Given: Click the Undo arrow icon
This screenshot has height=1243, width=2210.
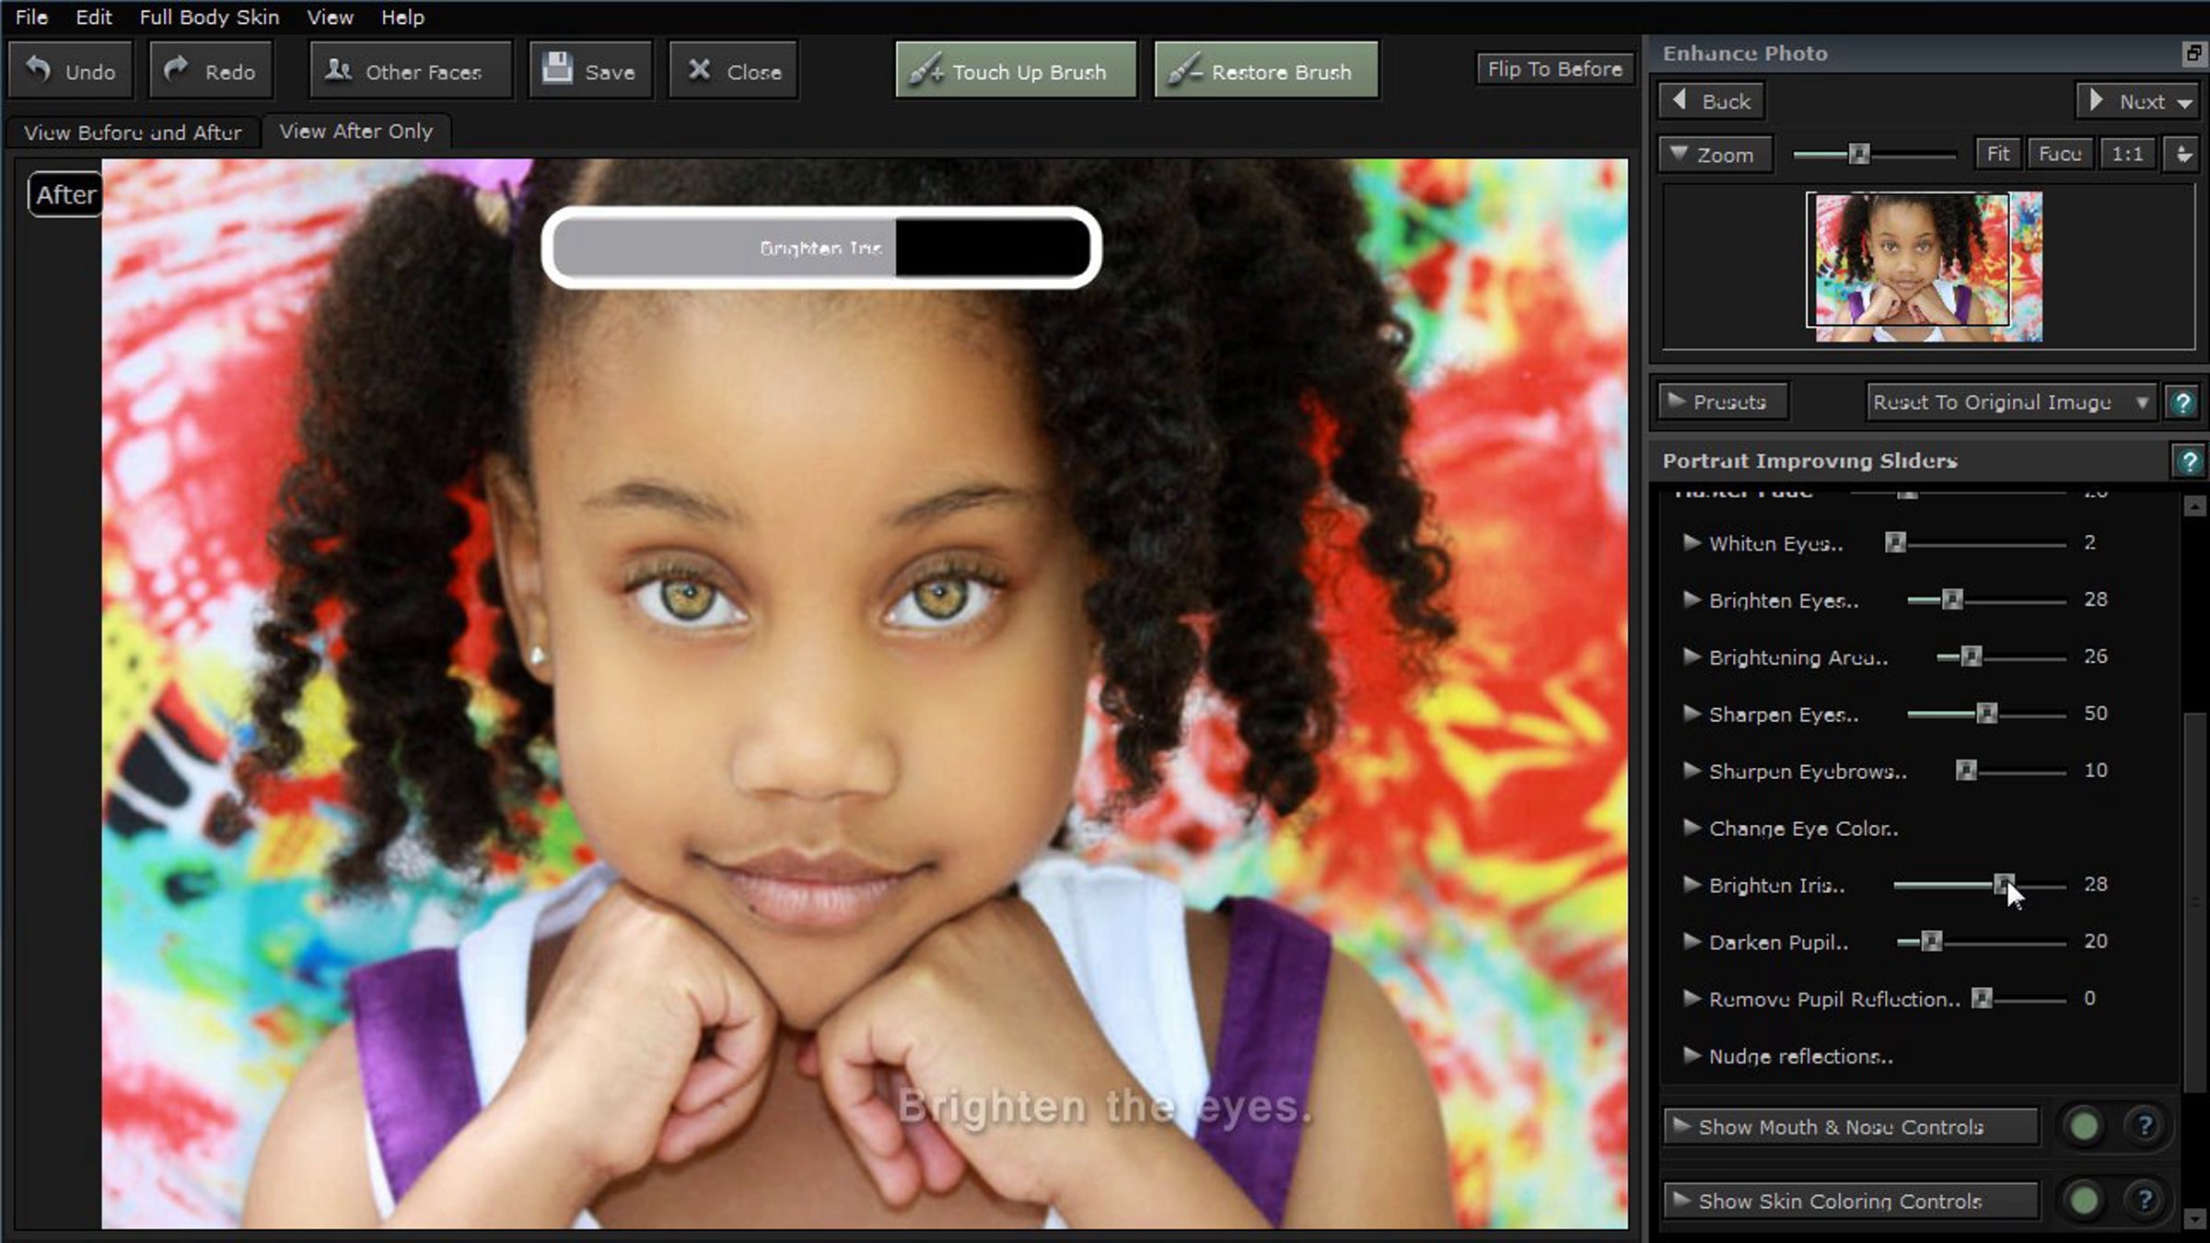Looking at the screenshot, I should (38, 70).
